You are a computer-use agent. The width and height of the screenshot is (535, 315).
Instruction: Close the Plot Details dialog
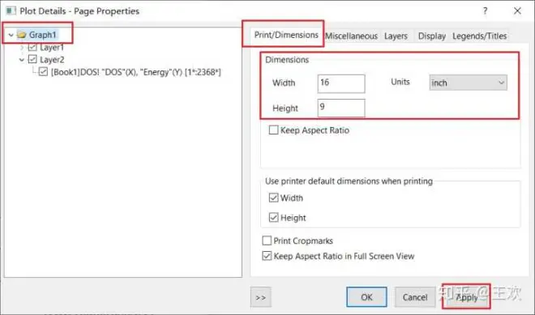tap(517, 11)
